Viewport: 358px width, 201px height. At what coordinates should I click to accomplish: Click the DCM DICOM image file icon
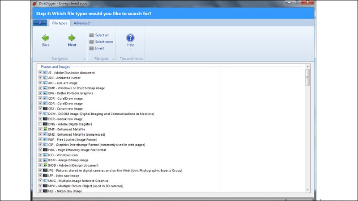(45, 114)
